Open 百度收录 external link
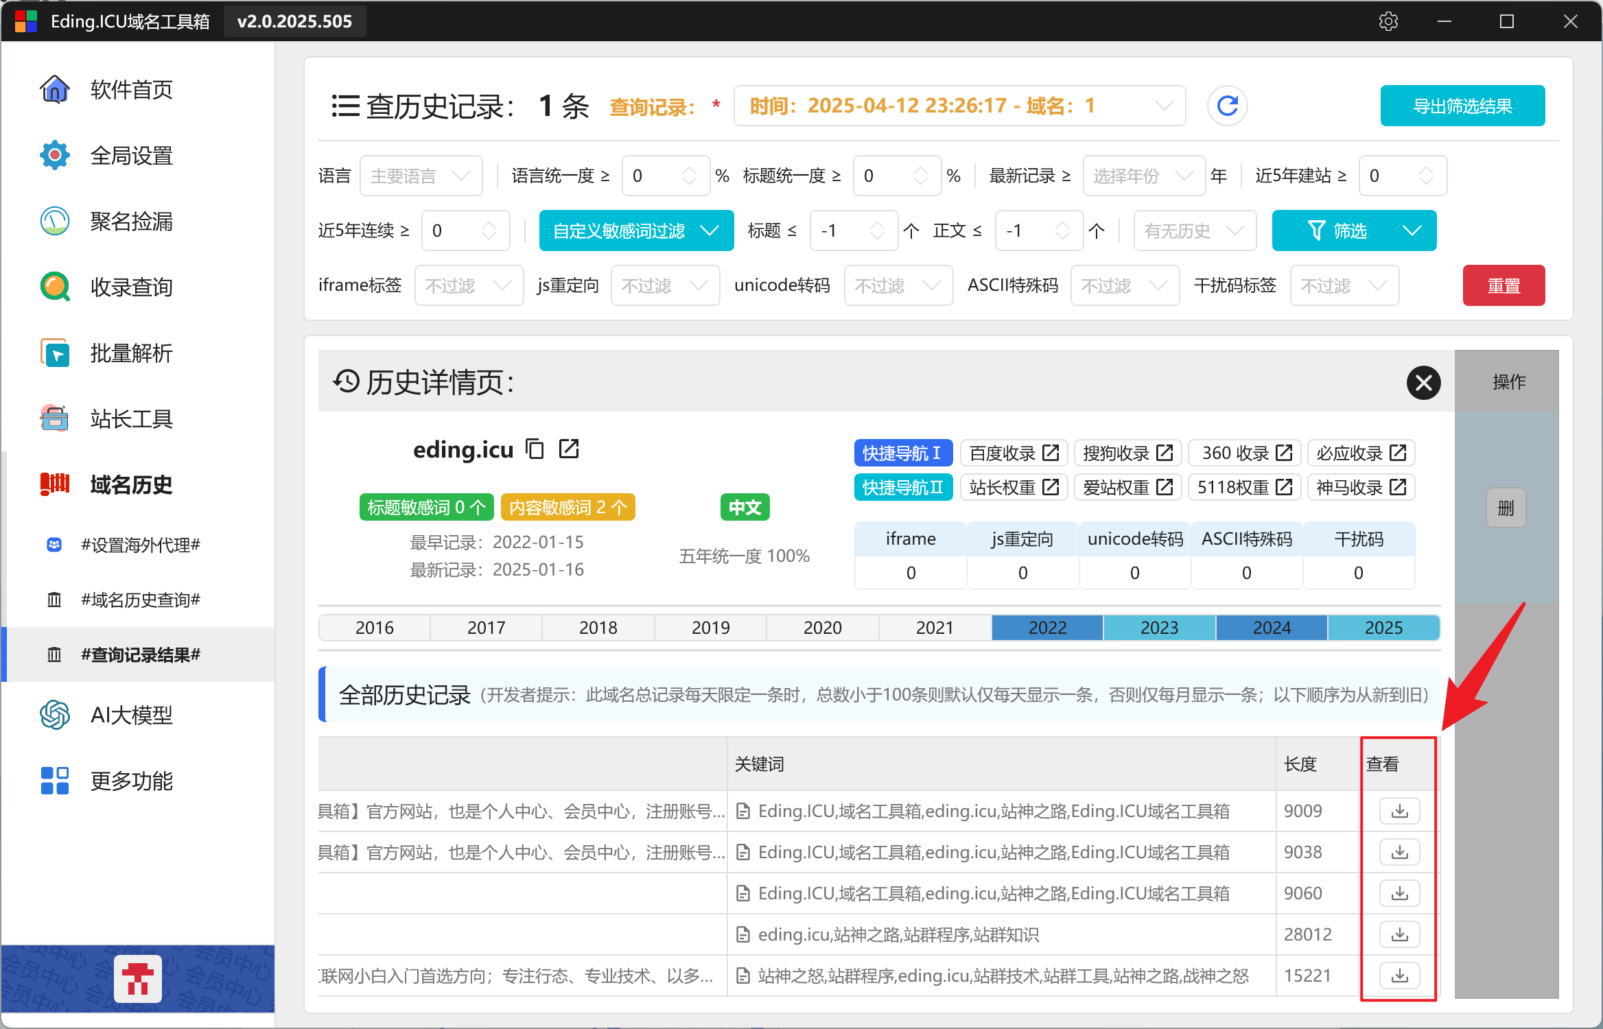The width and height of the screenshot is (1603, 1029). (x=1014, y=453)
